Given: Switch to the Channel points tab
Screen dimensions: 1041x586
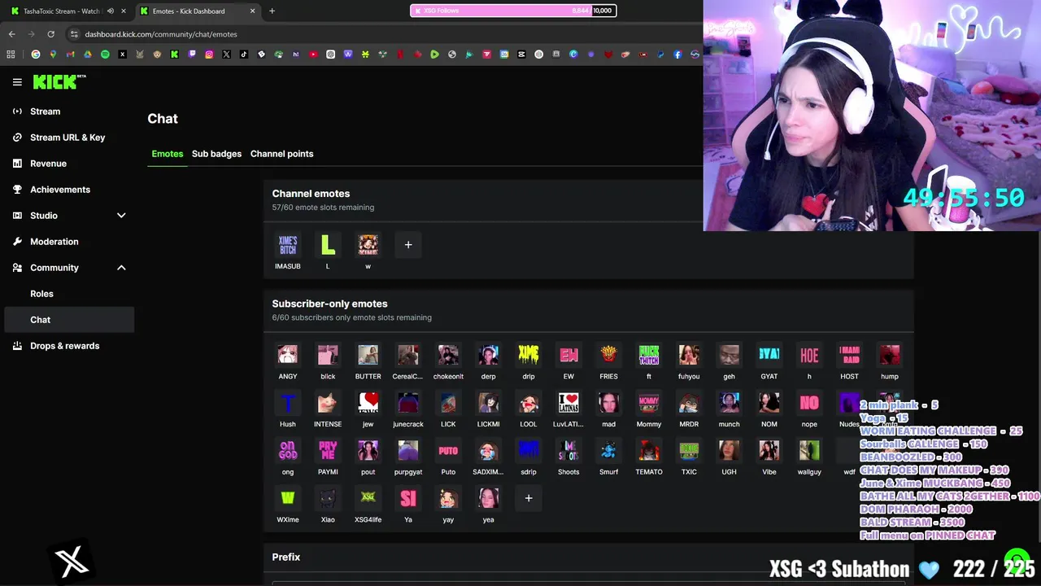Looking at the screenshot, I should [281, 154].
